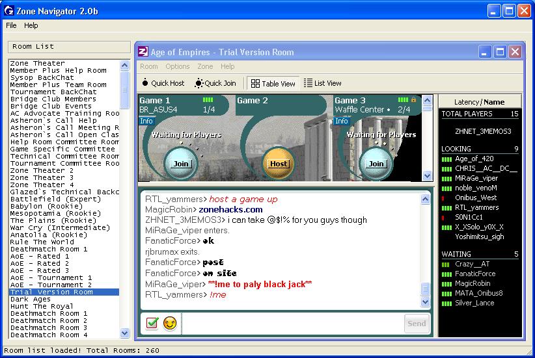
Task: Open the Zone menu in the room window
Action: coord(205,66)
